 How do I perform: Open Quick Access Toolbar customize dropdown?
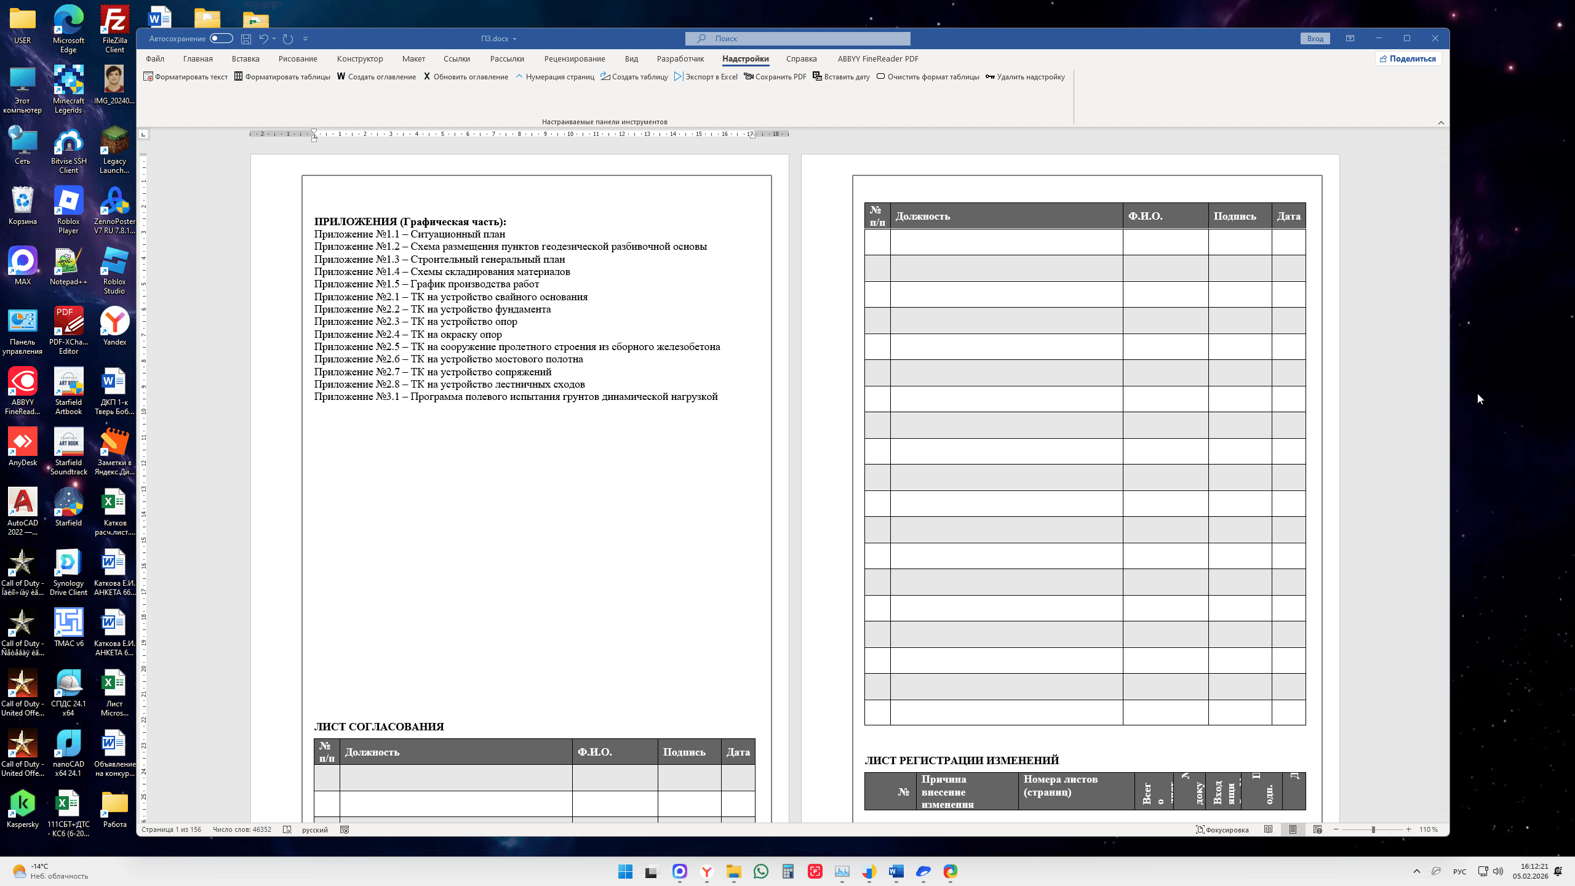306,39
